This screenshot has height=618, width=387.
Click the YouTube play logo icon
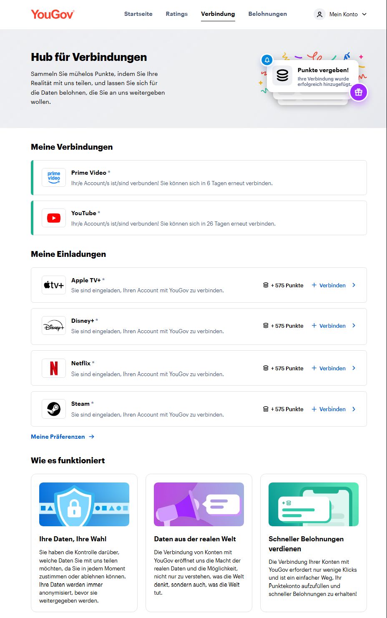point(54,218)
